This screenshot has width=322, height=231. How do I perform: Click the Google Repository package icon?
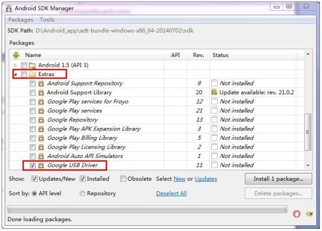click(x=41, y=120)
